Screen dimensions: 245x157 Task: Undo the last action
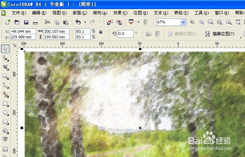click(x=78, y=22)
